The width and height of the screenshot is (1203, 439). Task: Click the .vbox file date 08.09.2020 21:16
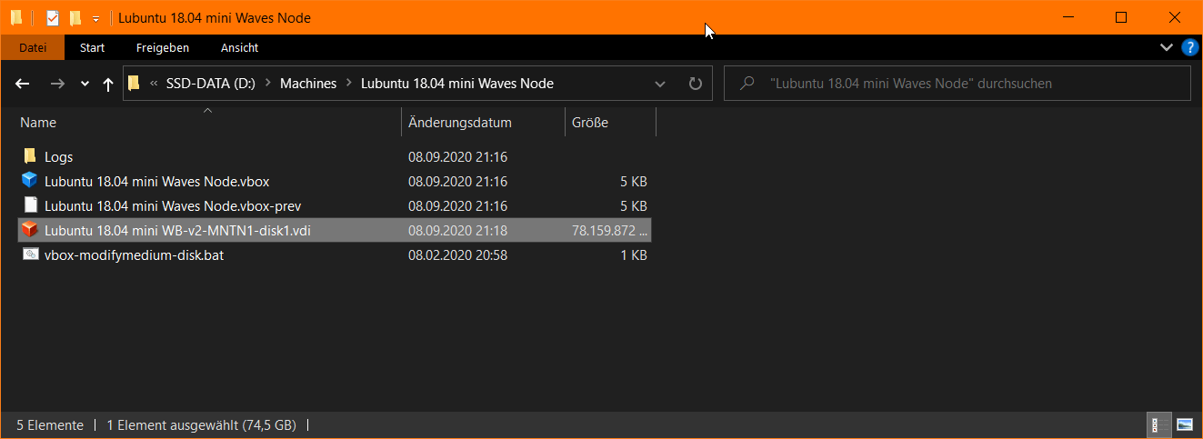(x=457, y=182)
